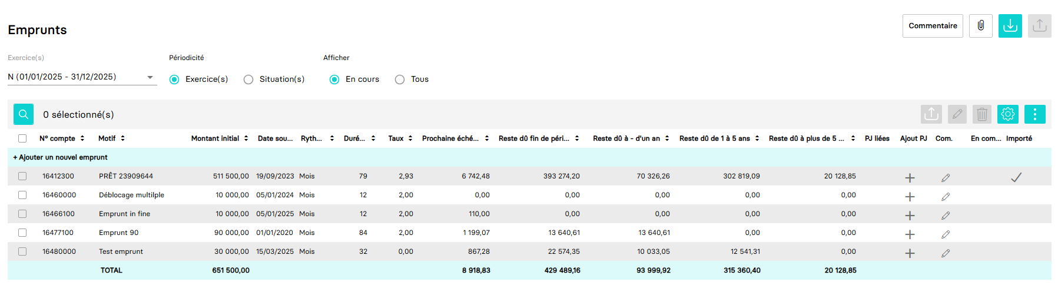Open the table search magnifier icon
Screen dimensions: 1058x288
point(24,114)
